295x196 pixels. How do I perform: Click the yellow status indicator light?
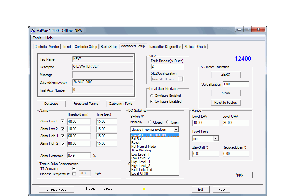pos(144,189)
